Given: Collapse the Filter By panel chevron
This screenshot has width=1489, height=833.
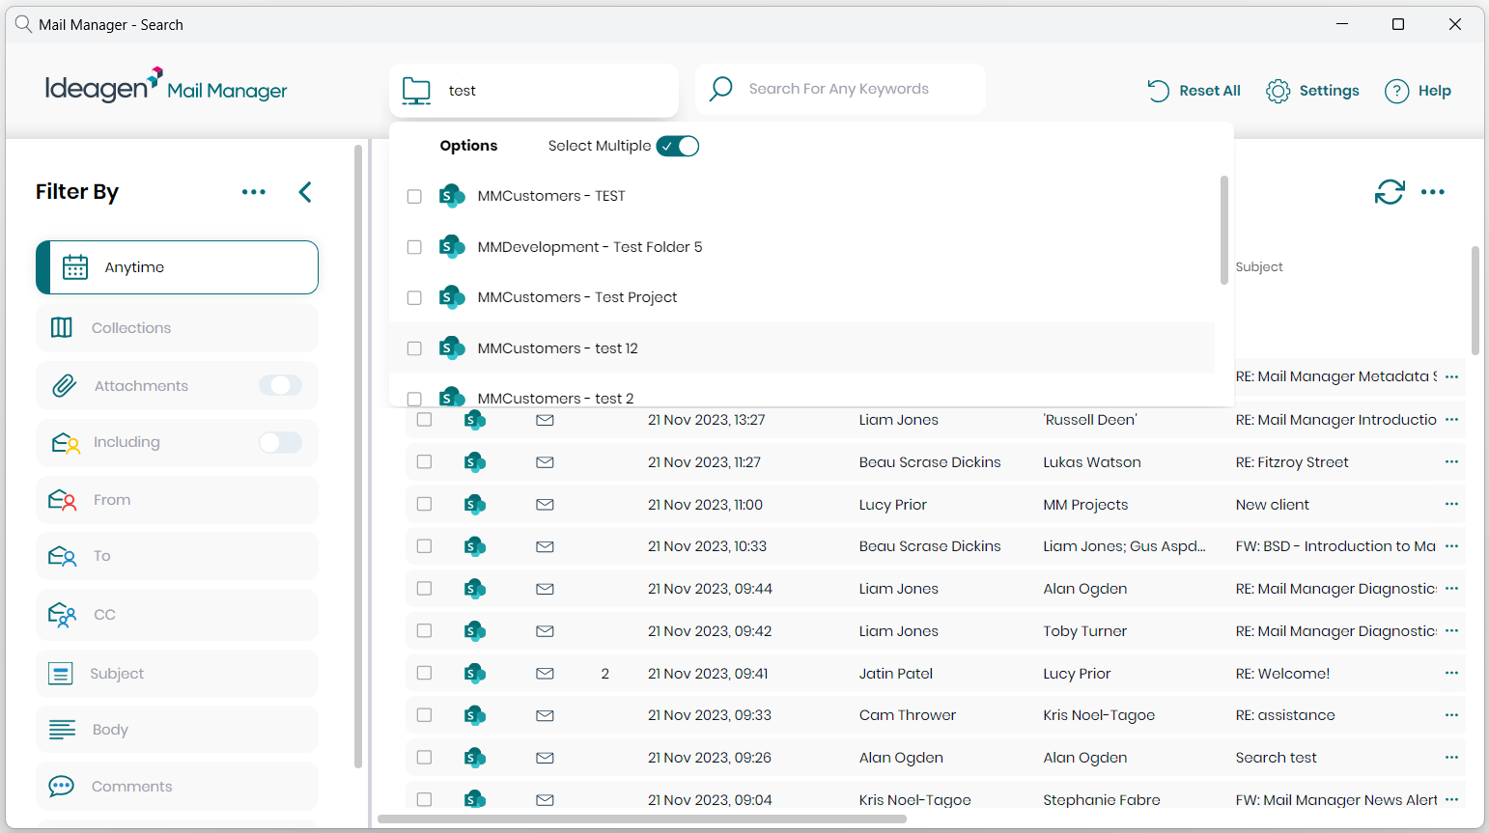Looking at the screenshot, I should [305, 192].
